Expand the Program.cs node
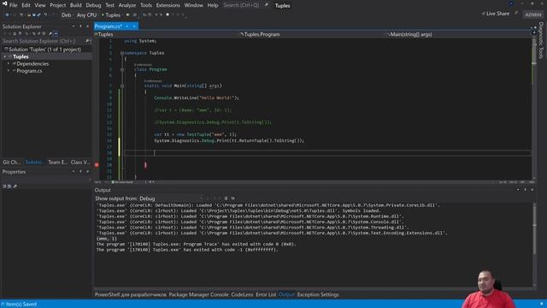 pyautogui.click(x=9, y=71)
